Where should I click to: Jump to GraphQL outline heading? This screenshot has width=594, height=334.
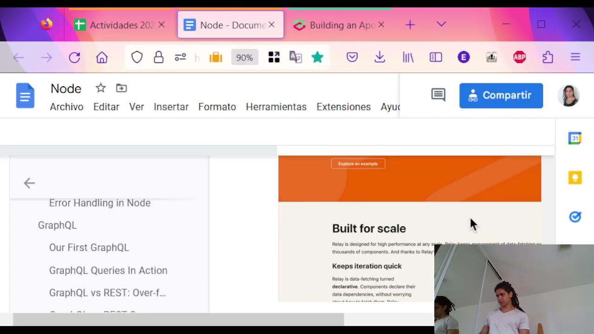[57, 225]
